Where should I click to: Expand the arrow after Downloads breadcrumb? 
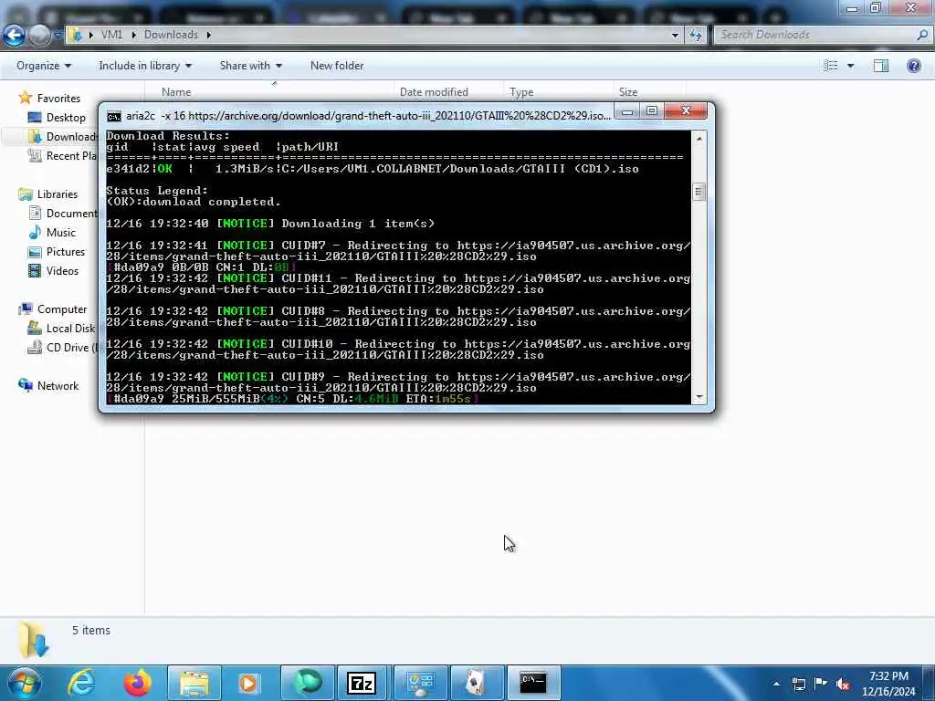coord(209,36)
